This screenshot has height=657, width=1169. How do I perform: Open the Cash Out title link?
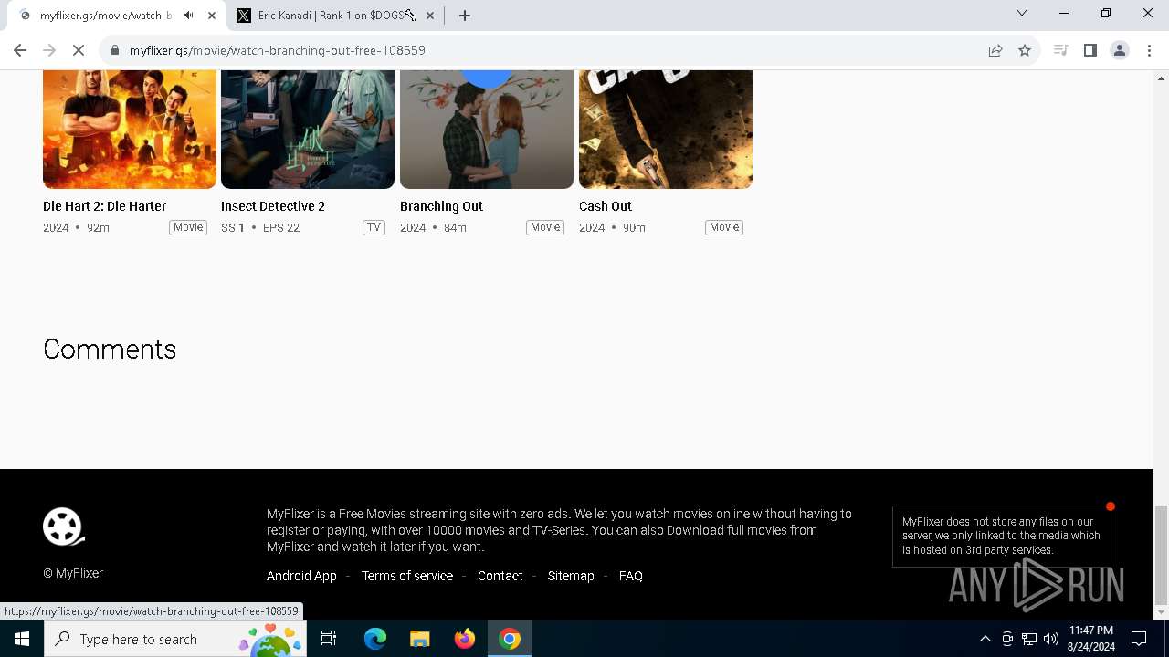coord(606,206)
